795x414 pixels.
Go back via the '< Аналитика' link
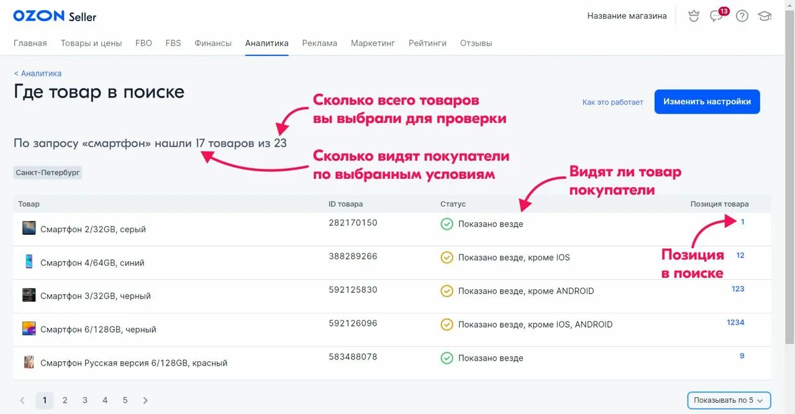click(38, 73)
